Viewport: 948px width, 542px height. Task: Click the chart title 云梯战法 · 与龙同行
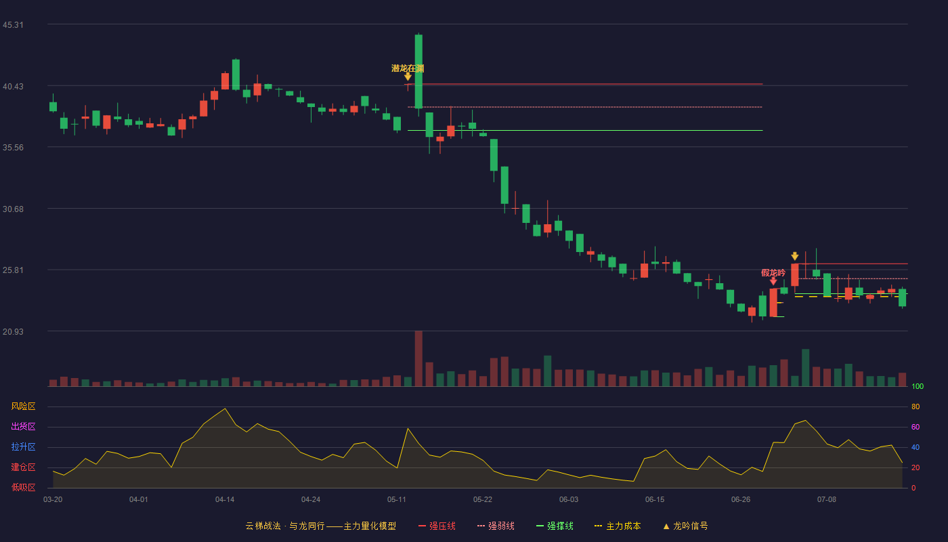(284, 526)
